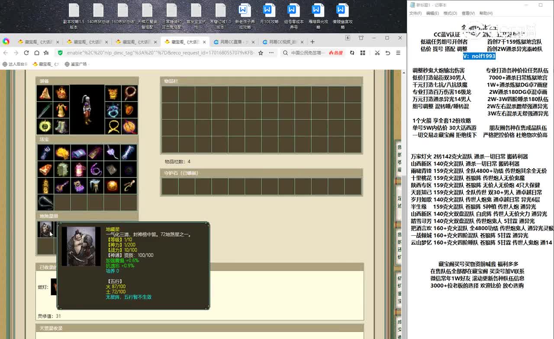Select the hook treasure icon
Viewport: 554px width, 339px height.
tap(129, 186)
